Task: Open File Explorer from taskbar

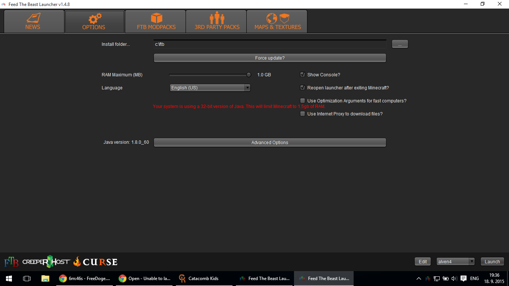Action: (45, 279)
